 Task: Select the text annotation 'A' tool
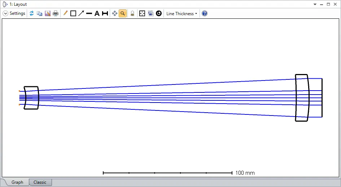97,13
